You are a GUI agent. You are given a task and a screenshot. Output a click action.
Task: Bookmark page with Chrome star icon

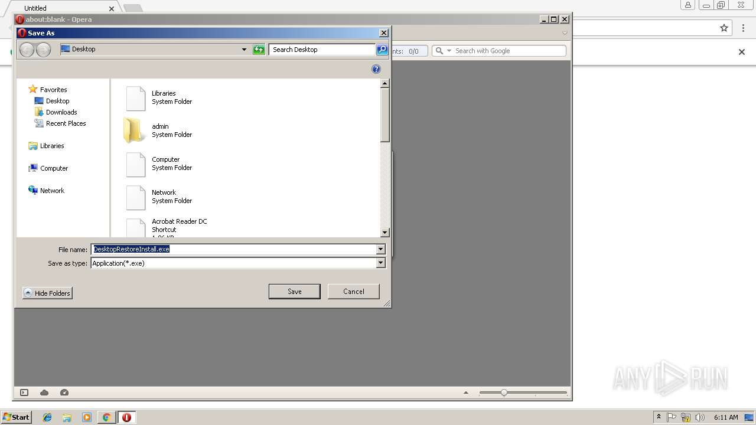[x=724, y=28]
